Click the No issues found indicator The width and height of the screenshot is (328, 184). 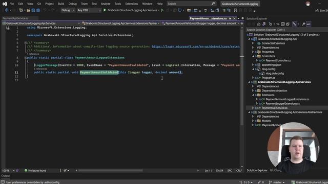pos(35,170)
